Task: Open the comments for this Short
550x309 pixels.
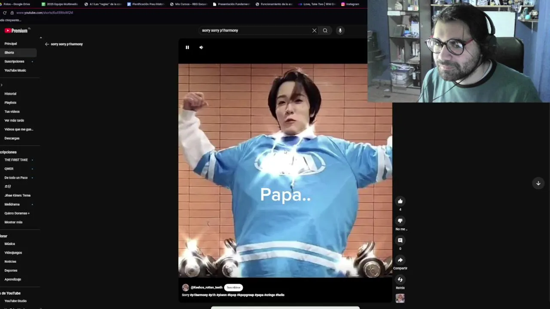Action: 400,240
